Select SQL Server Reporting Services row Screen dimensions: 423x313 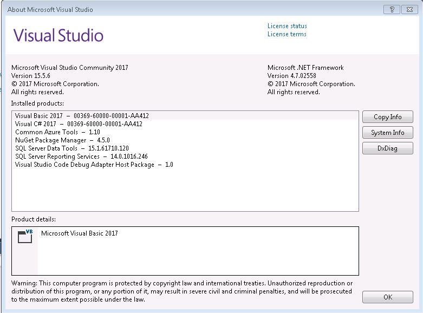[185, 156]
